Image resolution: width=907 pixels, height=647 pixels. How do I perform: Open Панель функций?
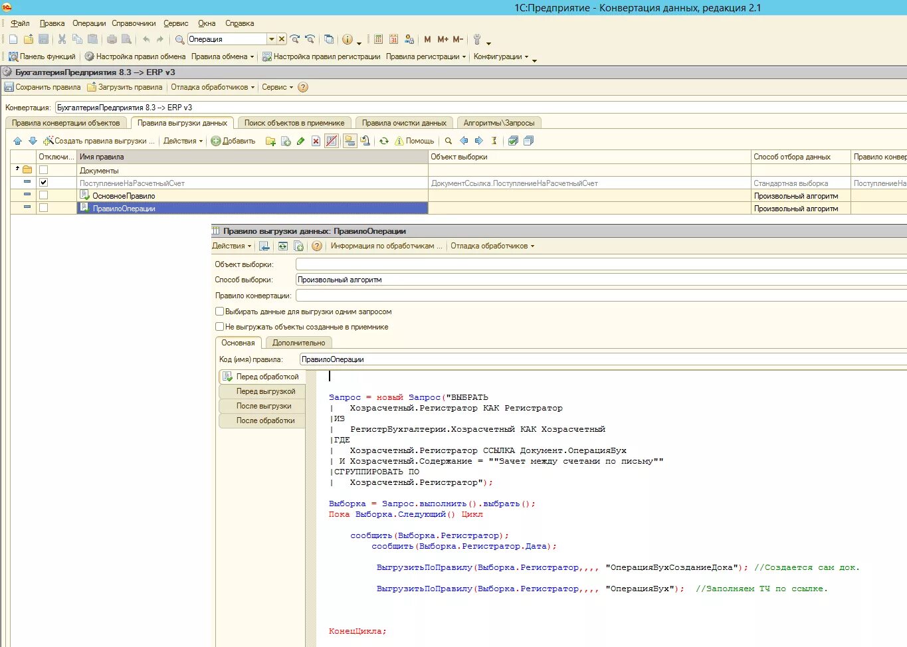coord(42,56)
